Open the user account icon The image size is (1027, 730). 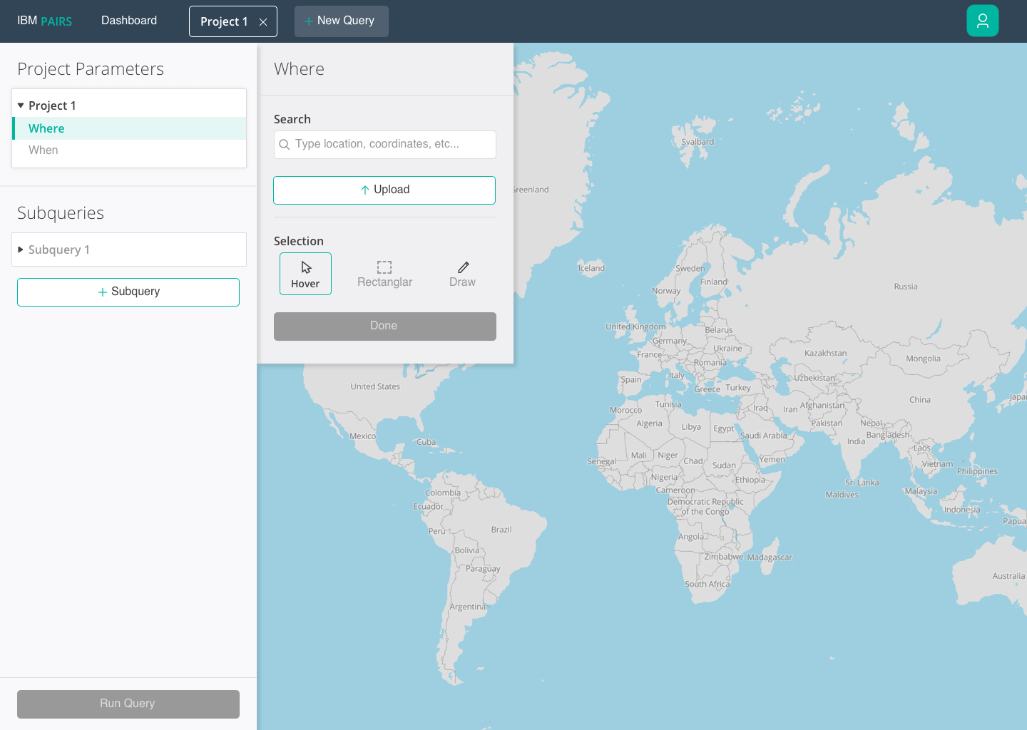pyautogui.click(x=983, y=21)
